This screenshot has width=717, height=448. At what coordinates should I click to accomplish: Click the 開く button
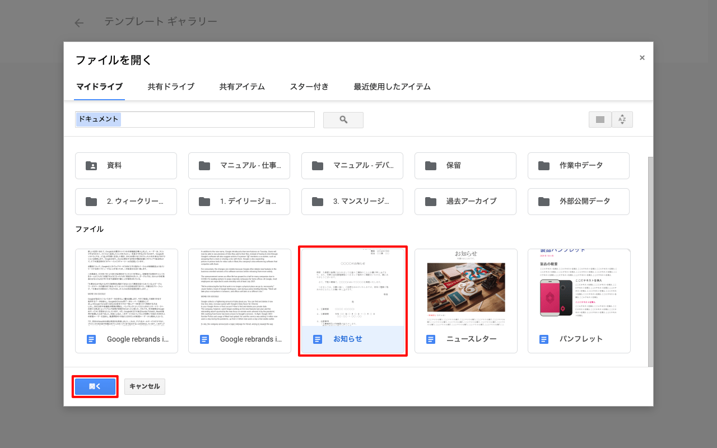pos(95,386)
